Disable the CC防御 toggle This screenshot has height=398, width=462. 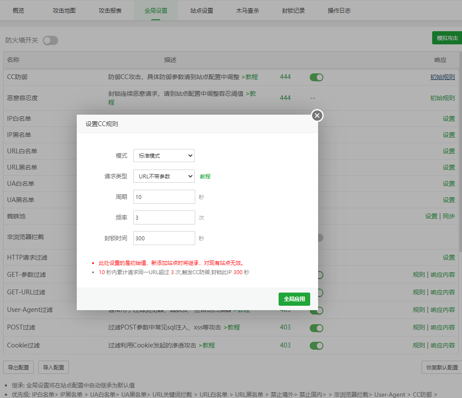click(x=316, y=77)
